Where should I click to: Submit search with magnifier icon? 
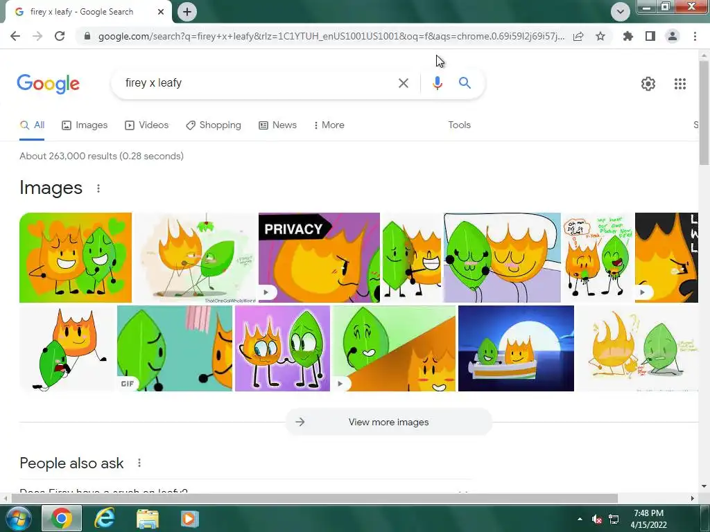click(465, 83)
